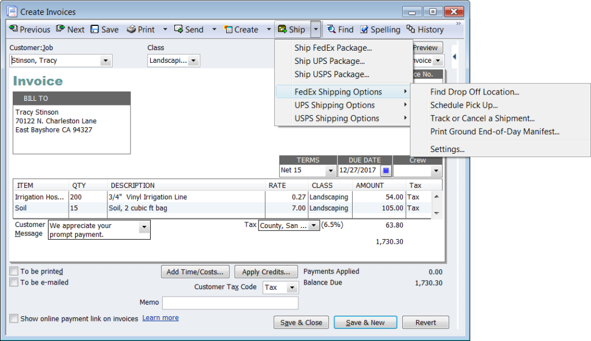Click the Previous invoice arrow icon

click(13, 29)
